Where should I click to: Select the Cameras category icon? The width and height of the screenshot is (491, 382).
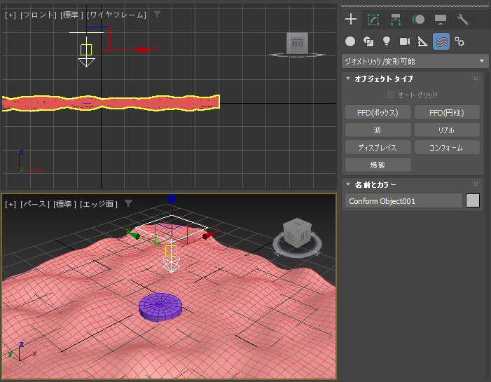pyautogui.click(x=405, y=41)
